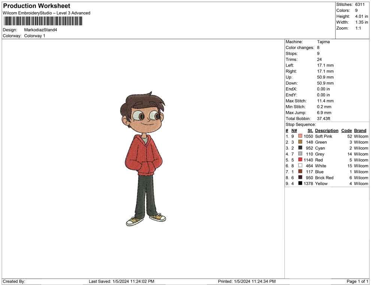This screenshot has height=285, width=371.
Task: Click the Brick Red description text
Action: coord(325,178)
